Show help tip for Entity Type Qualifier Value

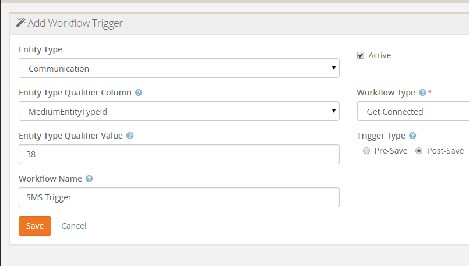[x=130, y=136]
